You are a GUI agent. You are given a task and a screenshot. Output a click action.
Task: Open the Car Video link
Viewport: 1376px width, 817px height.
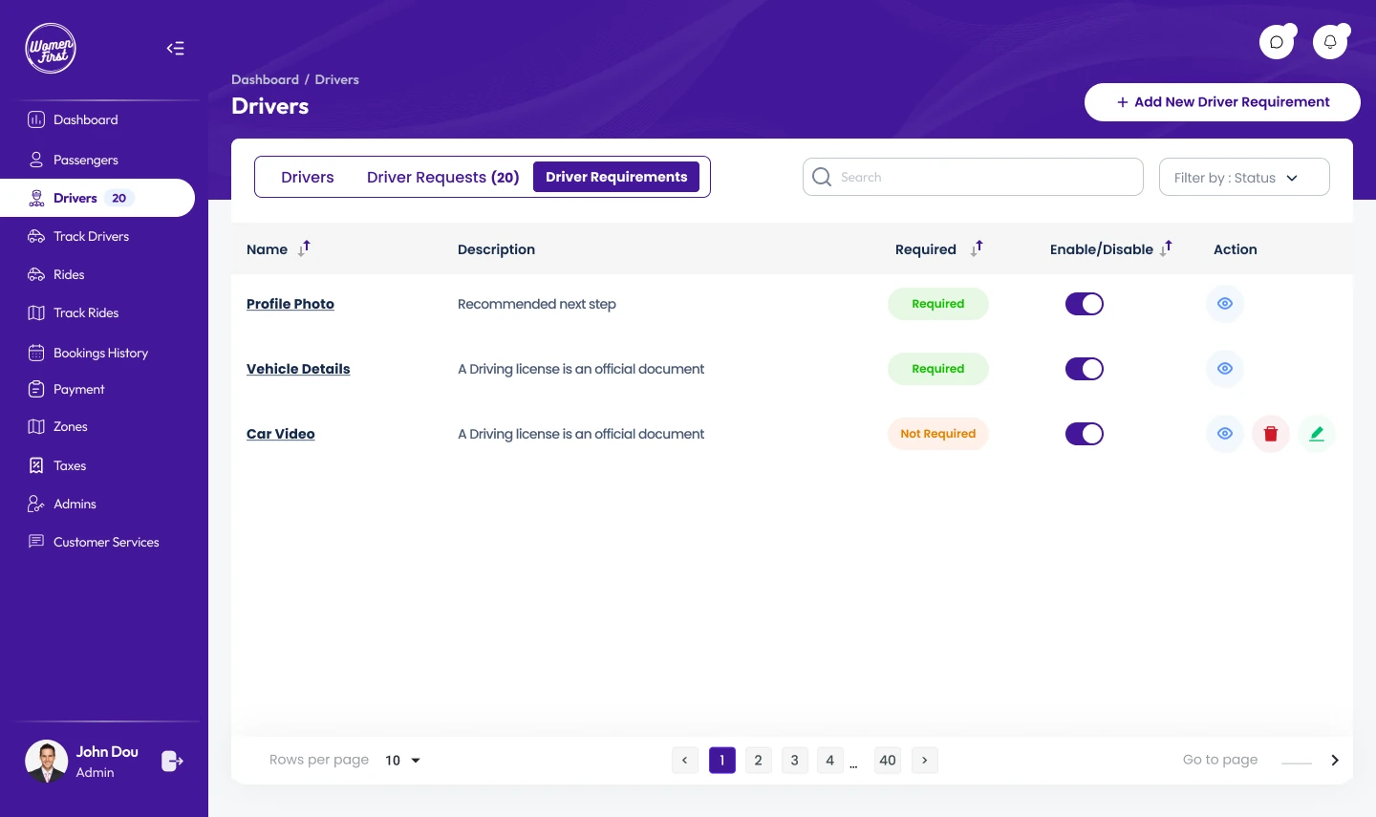click(281, 434)
